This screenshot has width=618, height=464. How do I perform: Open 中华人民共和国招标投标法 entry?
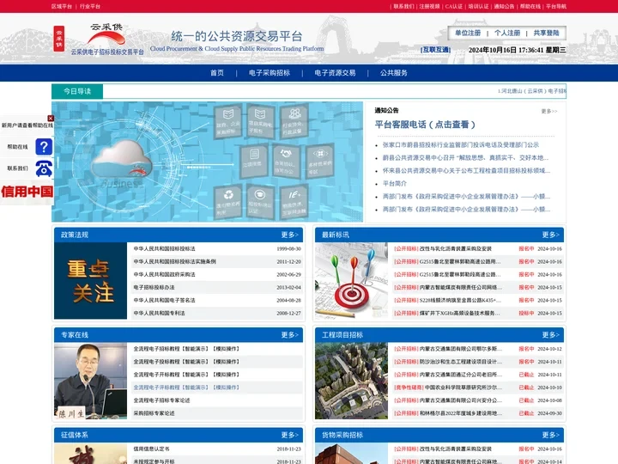[164, 248]
